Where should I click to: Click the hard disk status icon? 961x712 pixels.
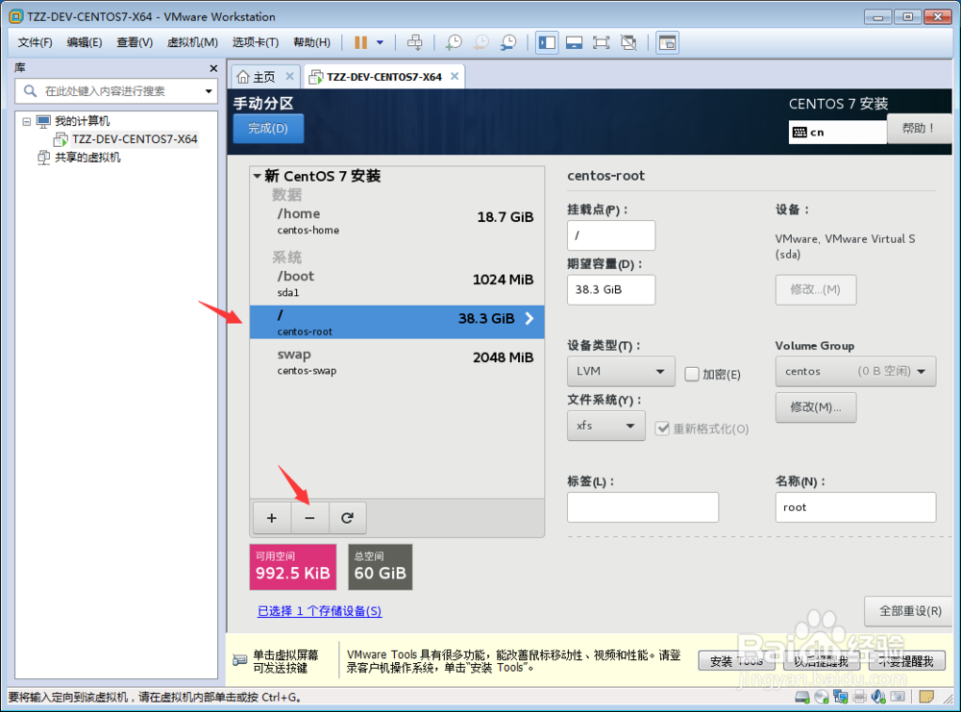802,697
